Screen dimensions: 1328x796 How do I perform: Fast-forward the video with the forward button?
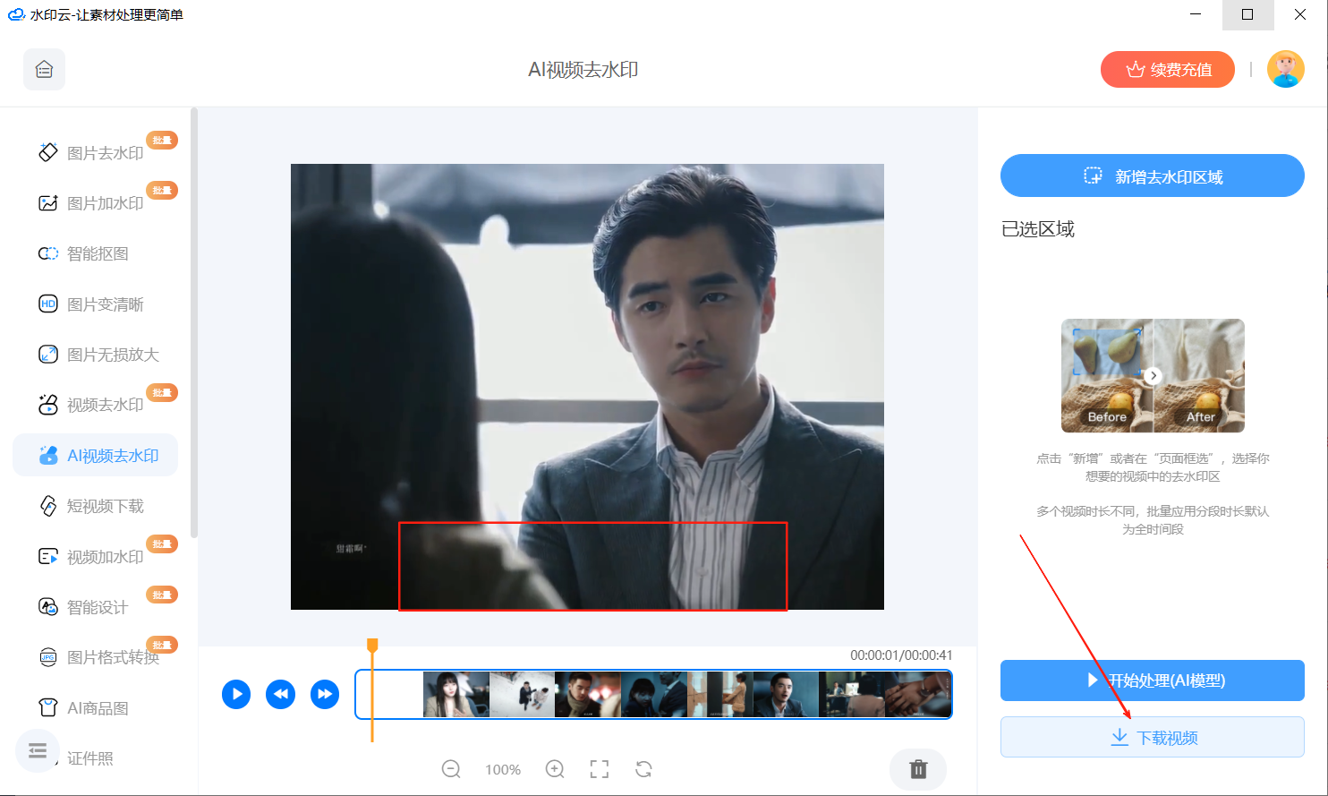click(325, 694)
